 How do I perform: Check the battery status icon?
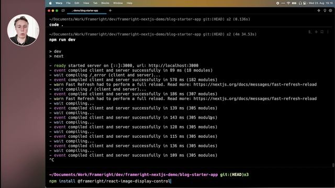pos(294,3)
